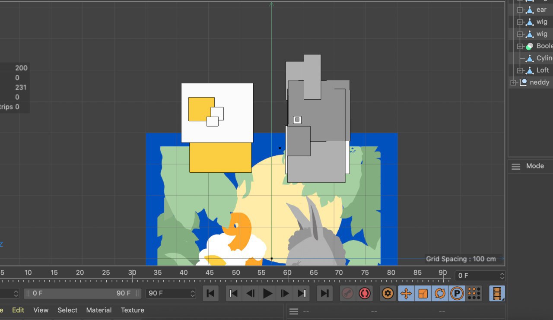Image resolution: width=553 pixels, height=320 pixels.
Task: Click the value 231 in the left panel
Action: click(x=21, y=87)
